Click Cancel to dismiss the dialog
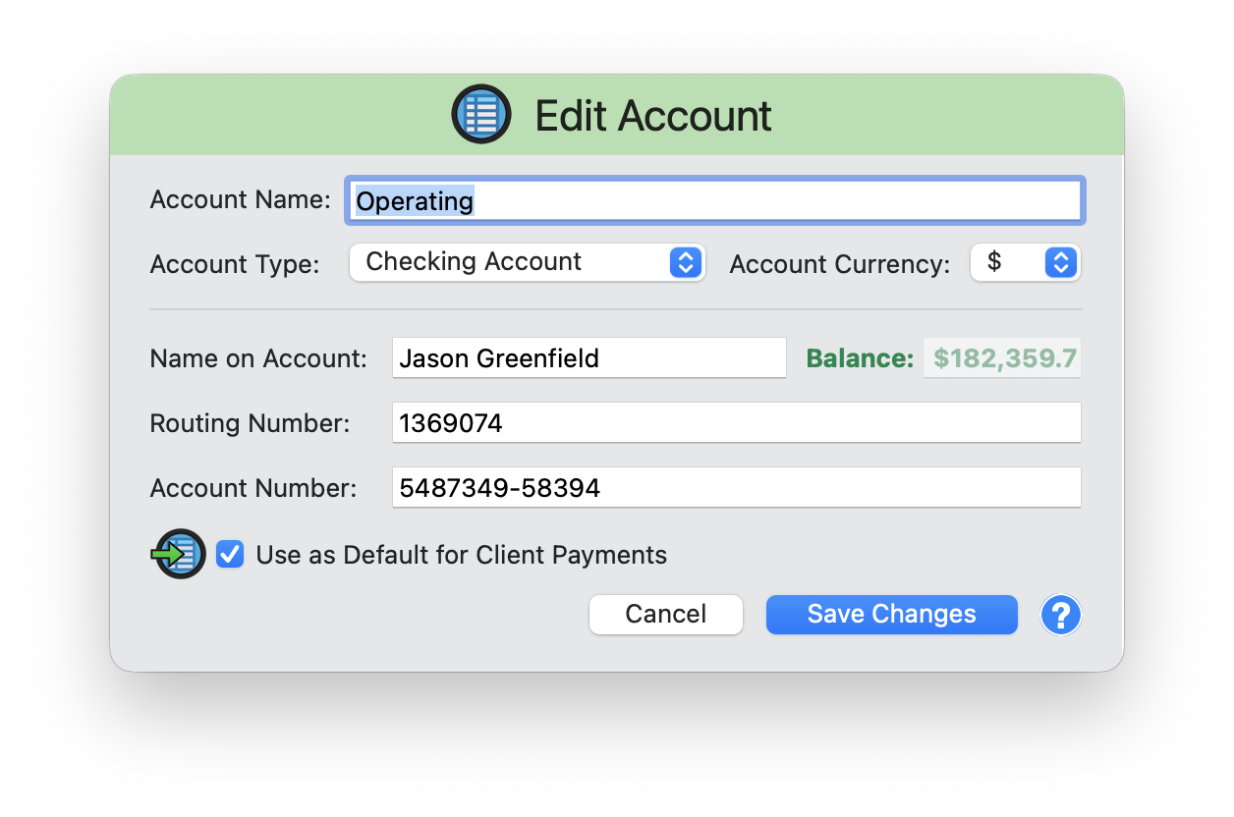The image size is (1234, 817). tap(665, 614)
